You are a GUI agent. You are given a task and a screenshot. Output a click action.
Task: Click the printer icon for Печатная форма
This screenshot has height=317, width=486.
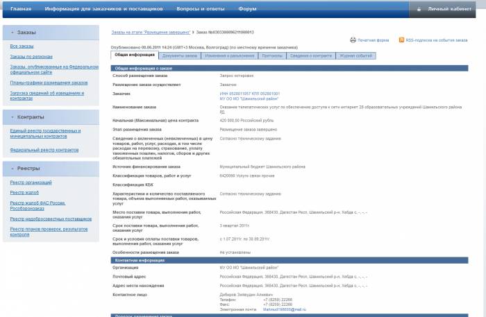353,40
